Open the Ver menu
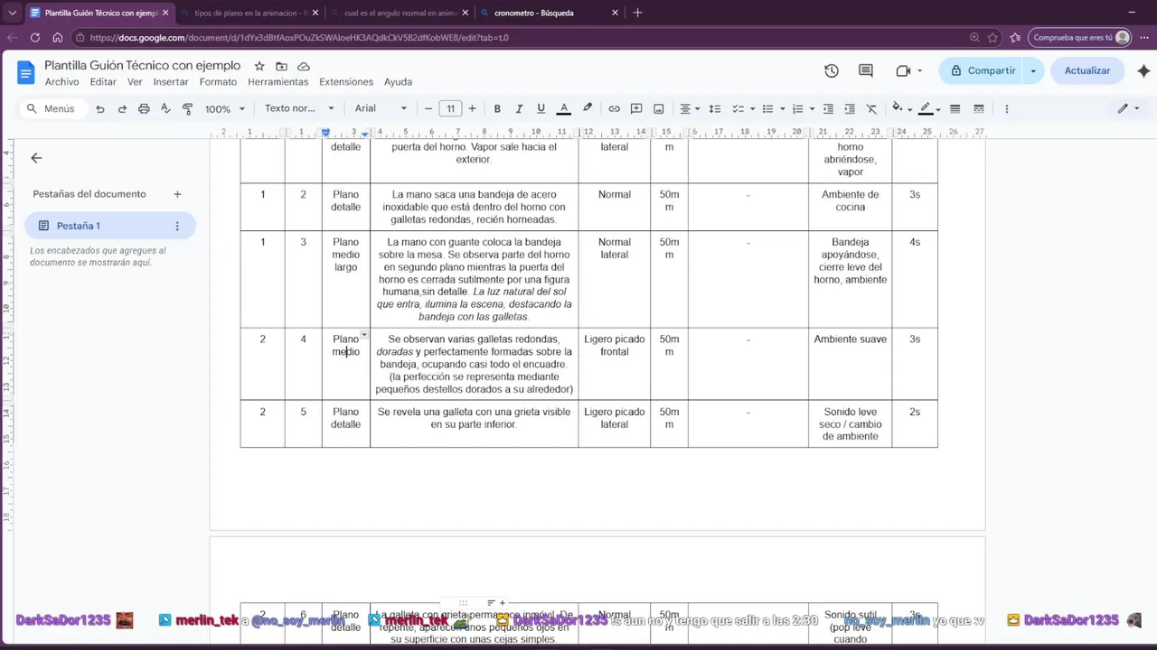This screenshot has height=650, width=1157. [135, 82]
